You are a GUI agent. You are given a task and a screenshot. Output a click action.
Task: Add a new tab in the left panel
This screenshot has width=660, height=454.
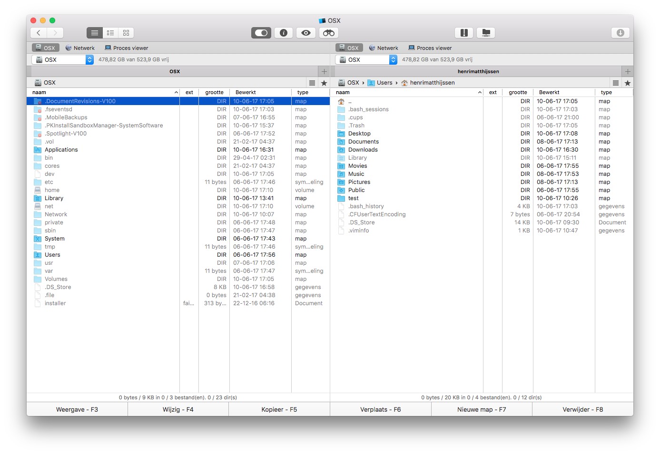(x=324, y=71)
